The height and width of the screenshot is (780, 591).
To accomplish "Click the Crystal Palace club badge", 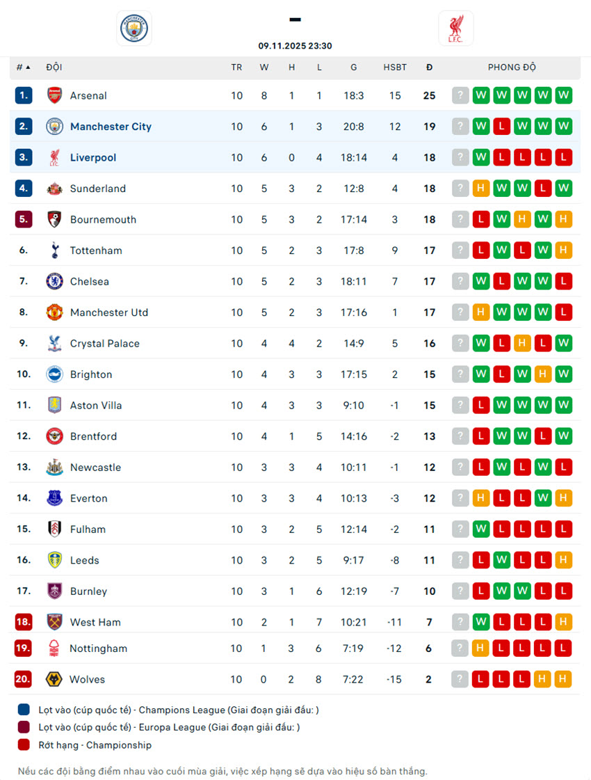I will [x=54, y=343].
